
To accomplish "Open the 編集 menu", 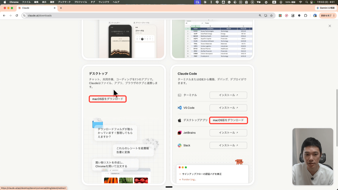I will [x=36, y=2].
